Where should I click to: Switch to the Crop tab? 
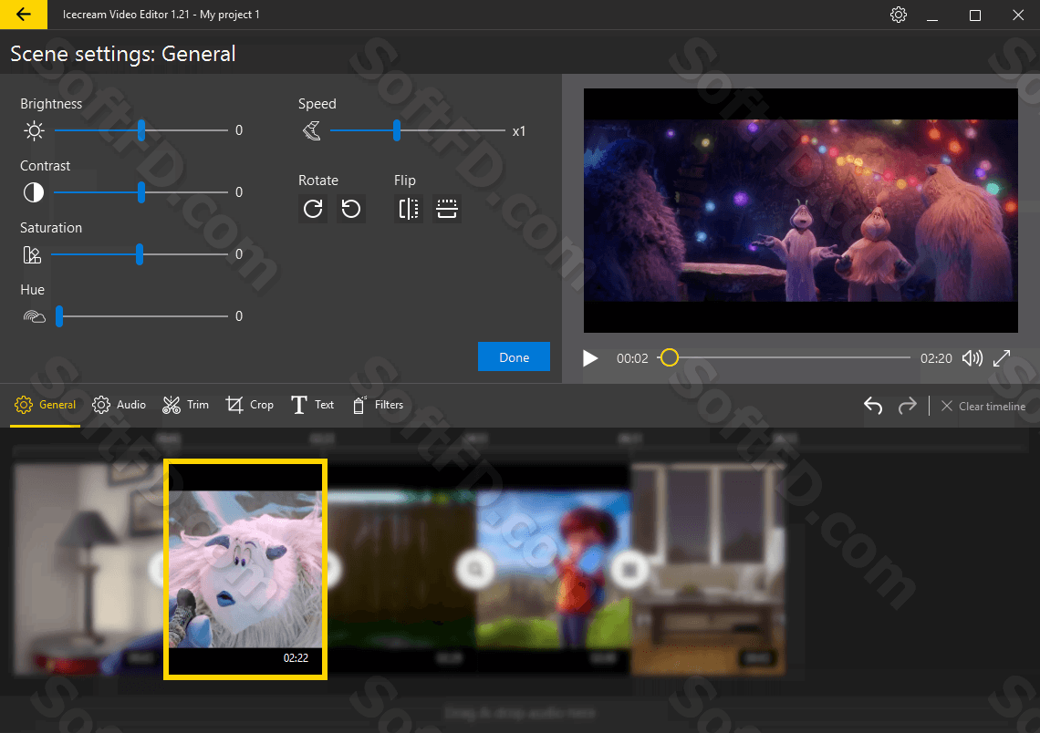click(249, 405)
